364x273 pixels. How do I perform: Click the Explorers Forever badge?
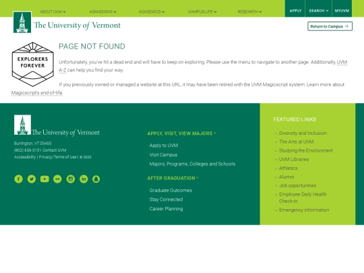(x=33, y=64)
